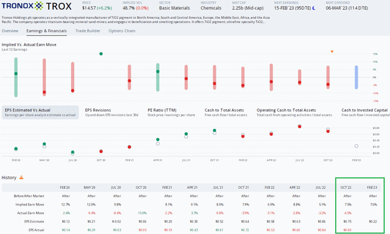Select the Earnings & Financials tab
Viewport: 390px width, 234px height.
click(x=46, y=31)
